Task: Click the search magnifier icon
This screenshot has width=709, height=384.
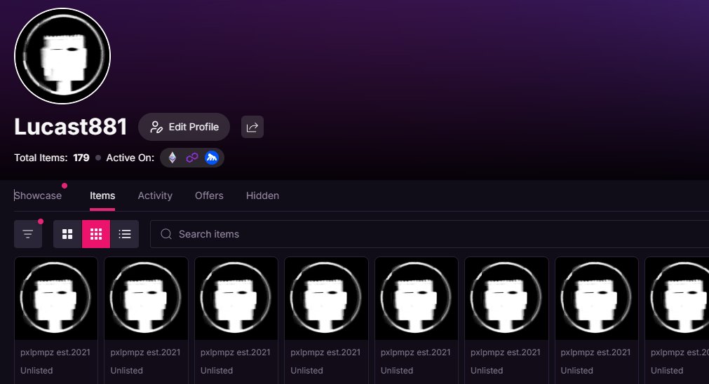Action: click(x=166, y=234)
